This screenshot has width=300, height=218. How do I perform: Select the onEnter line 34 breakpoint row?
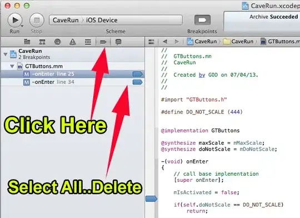click(73, 82)
